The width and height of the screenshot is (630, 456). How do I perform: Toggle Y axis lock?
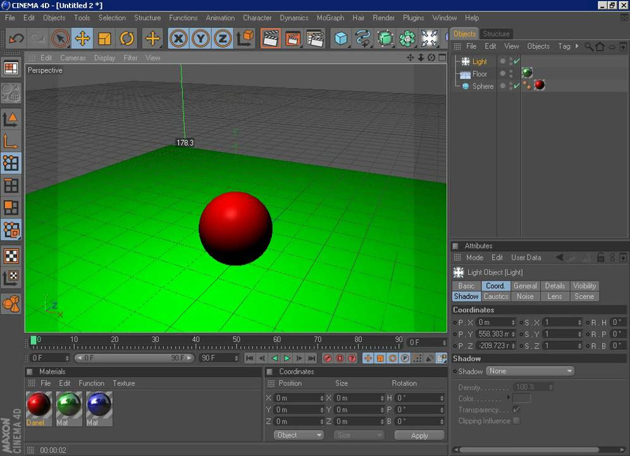(201, 39)
